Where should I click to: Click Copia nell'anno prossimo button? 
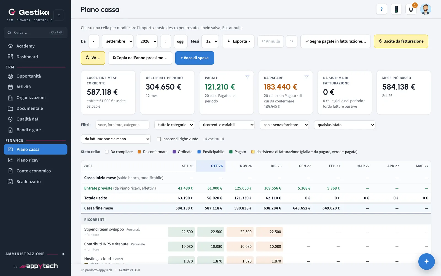click(140, 58)
